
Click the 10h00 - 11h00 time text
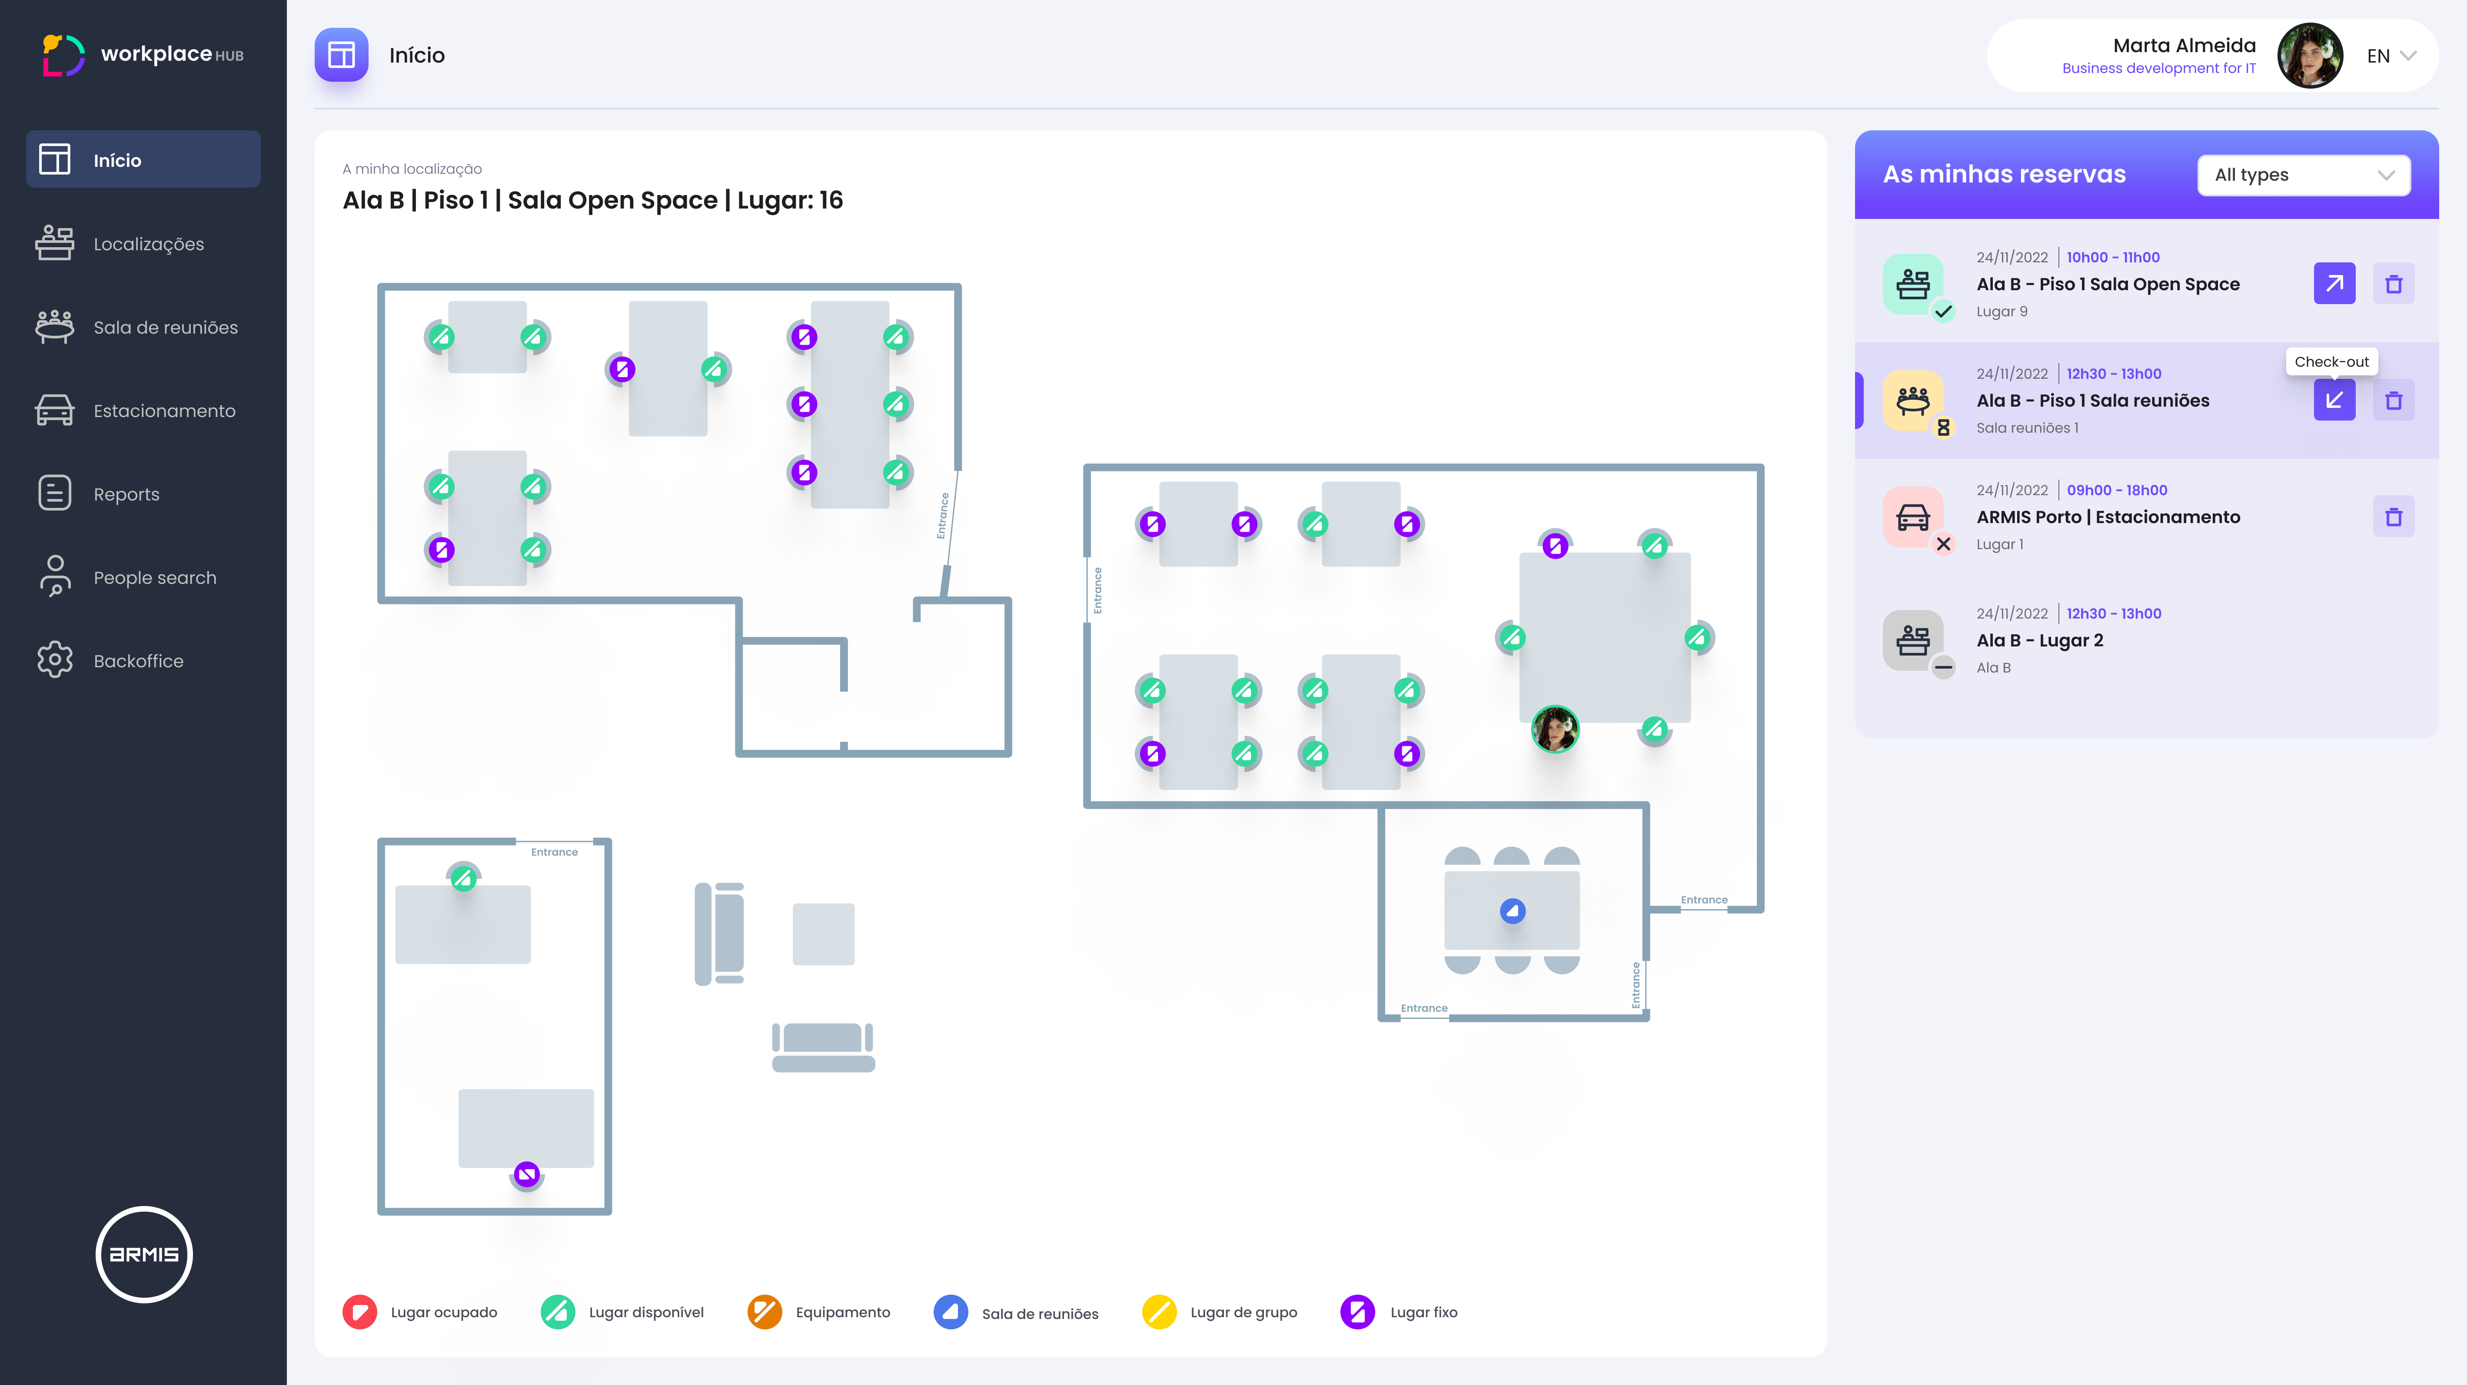pyautogui.click(x=2113, y=258)
